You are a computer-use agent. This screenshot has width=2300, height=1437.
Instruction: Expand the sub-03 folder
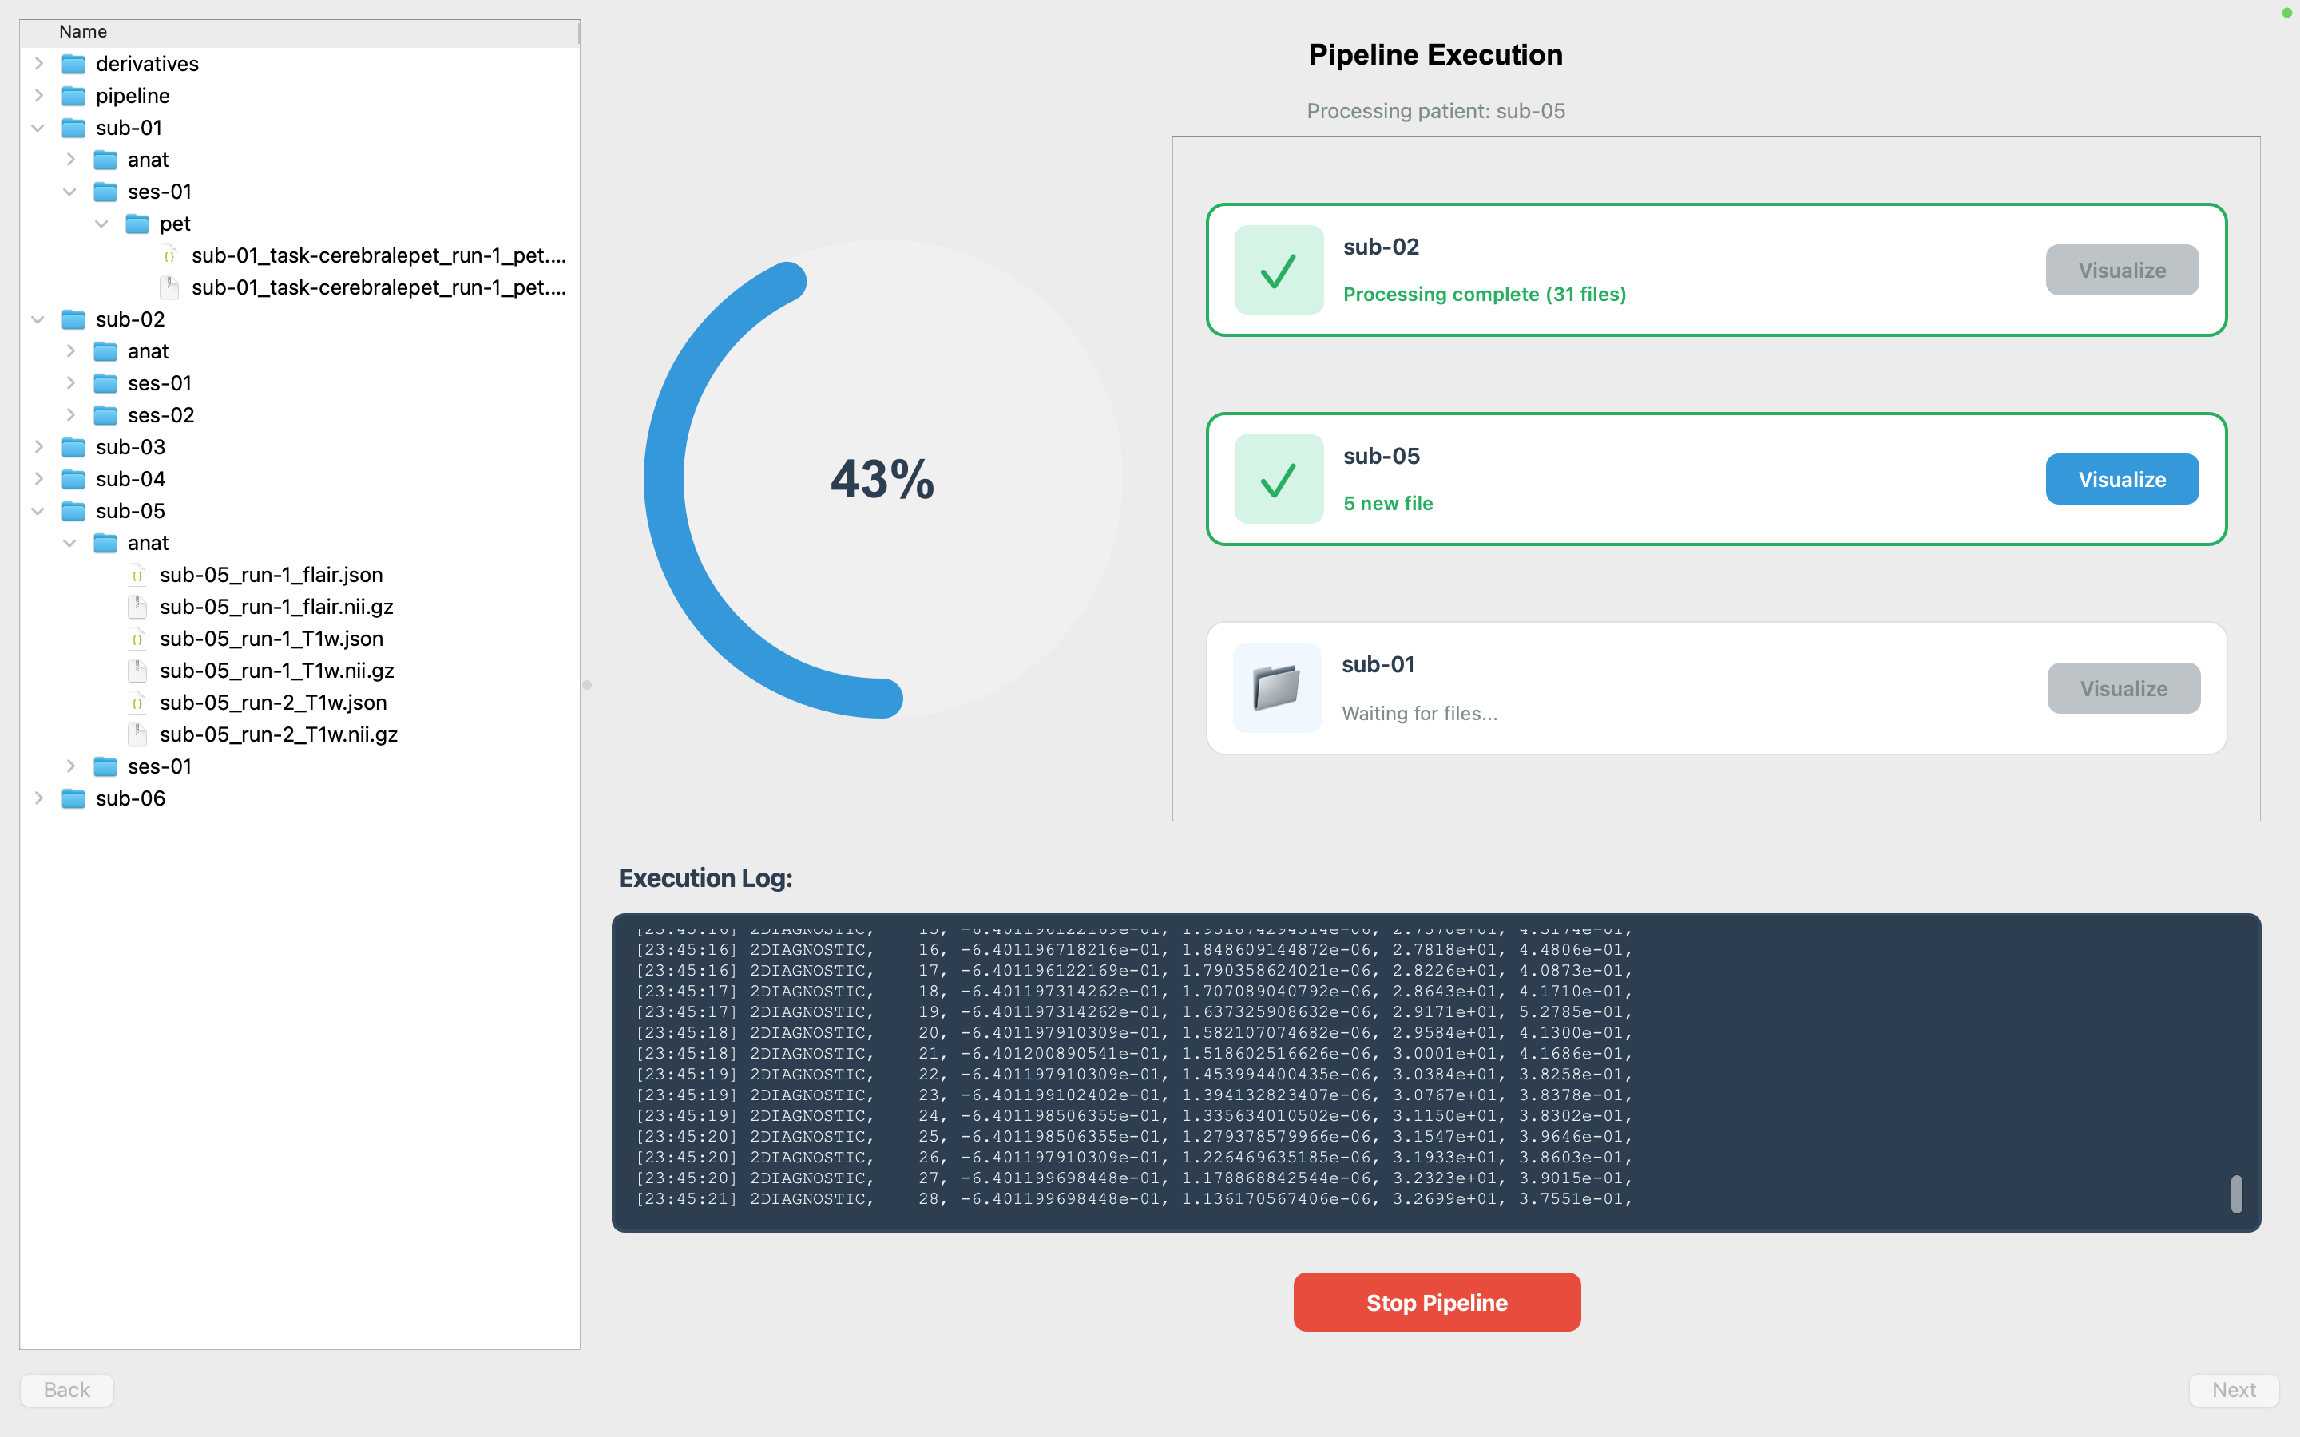click(x=39, y=447)
